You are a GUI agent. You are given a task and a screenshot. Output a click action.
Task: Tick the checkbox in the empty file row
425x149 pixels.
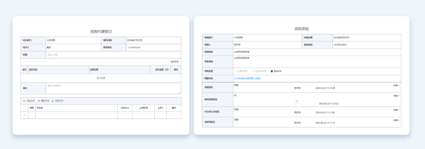(x=24, y=115)
